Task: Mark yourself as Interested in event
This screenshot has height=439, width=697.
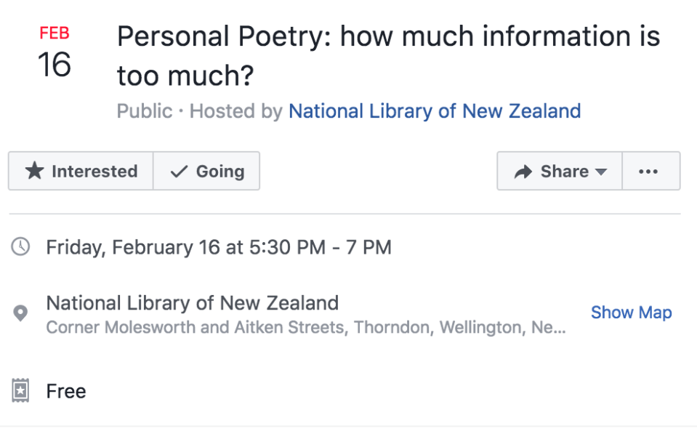Action: tap(81, 172)
